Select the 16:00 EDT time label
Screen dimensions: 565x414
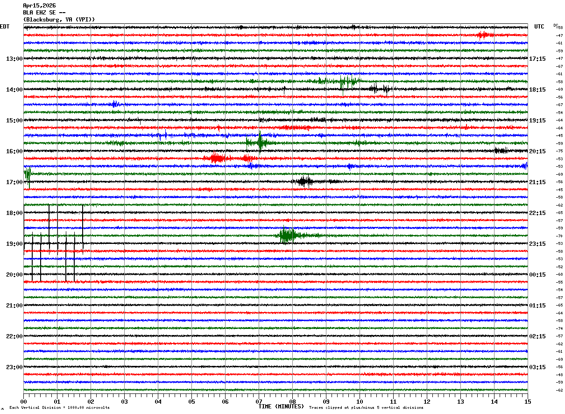[x=14, y=151]
